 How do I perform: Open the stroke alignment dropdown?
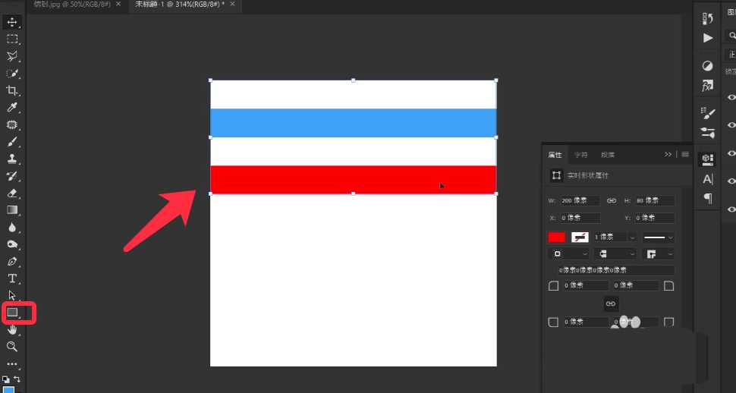point(568,253)
